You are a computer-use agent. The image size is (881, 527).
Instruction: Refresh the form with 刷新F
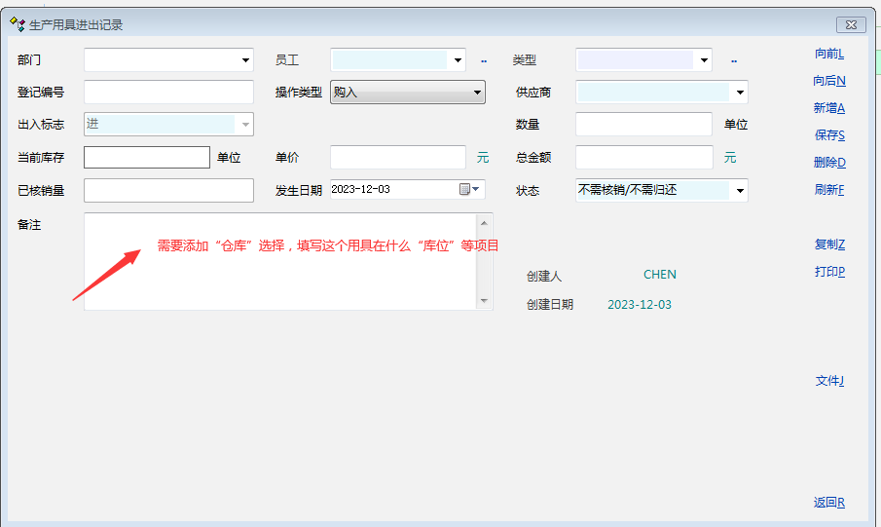tap(829, 190)
